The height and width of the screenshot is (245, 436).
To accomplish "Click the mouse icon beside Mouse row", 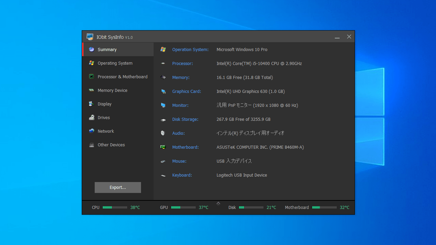I will coord(163,161).
